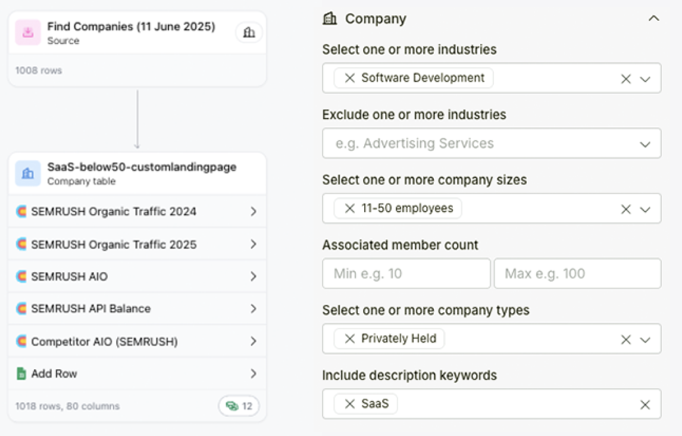The image size is (682, 436).
Task: Click the SEMRUSH AIO row icon
Action: (x=21, y=276)
